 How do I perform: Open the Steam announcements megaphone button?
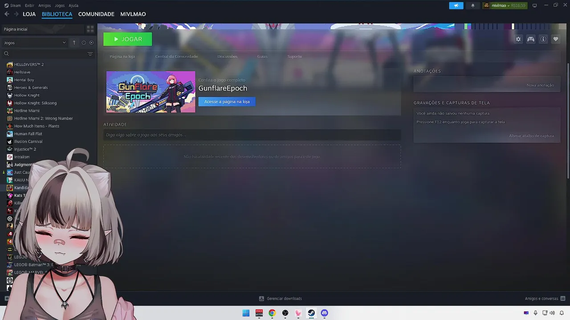(x=456, y=5)
